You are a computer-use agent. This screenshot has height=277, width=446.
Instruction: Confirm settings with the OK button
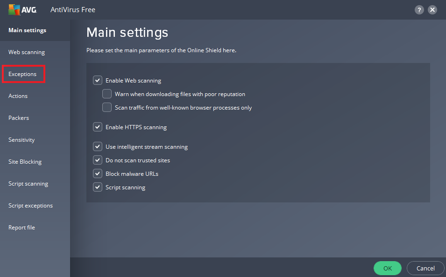388,268
